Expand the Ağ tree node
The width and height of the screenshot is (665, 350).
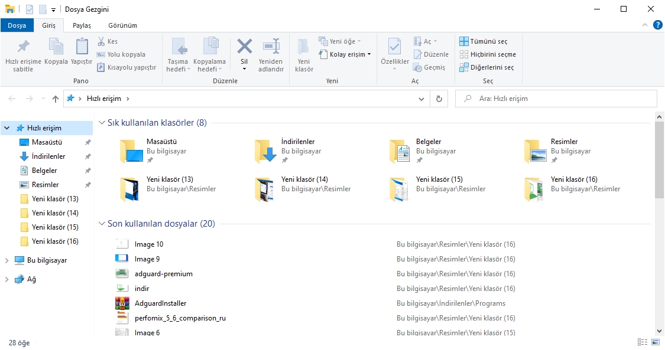pyautogui.click(x=7, y=279)
